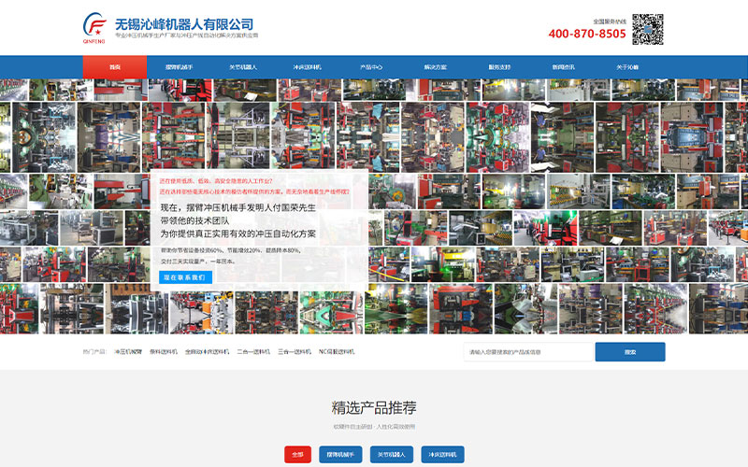Select 冲床送料机 navigation menu item

pyautogui.click(x=308, y=67)
